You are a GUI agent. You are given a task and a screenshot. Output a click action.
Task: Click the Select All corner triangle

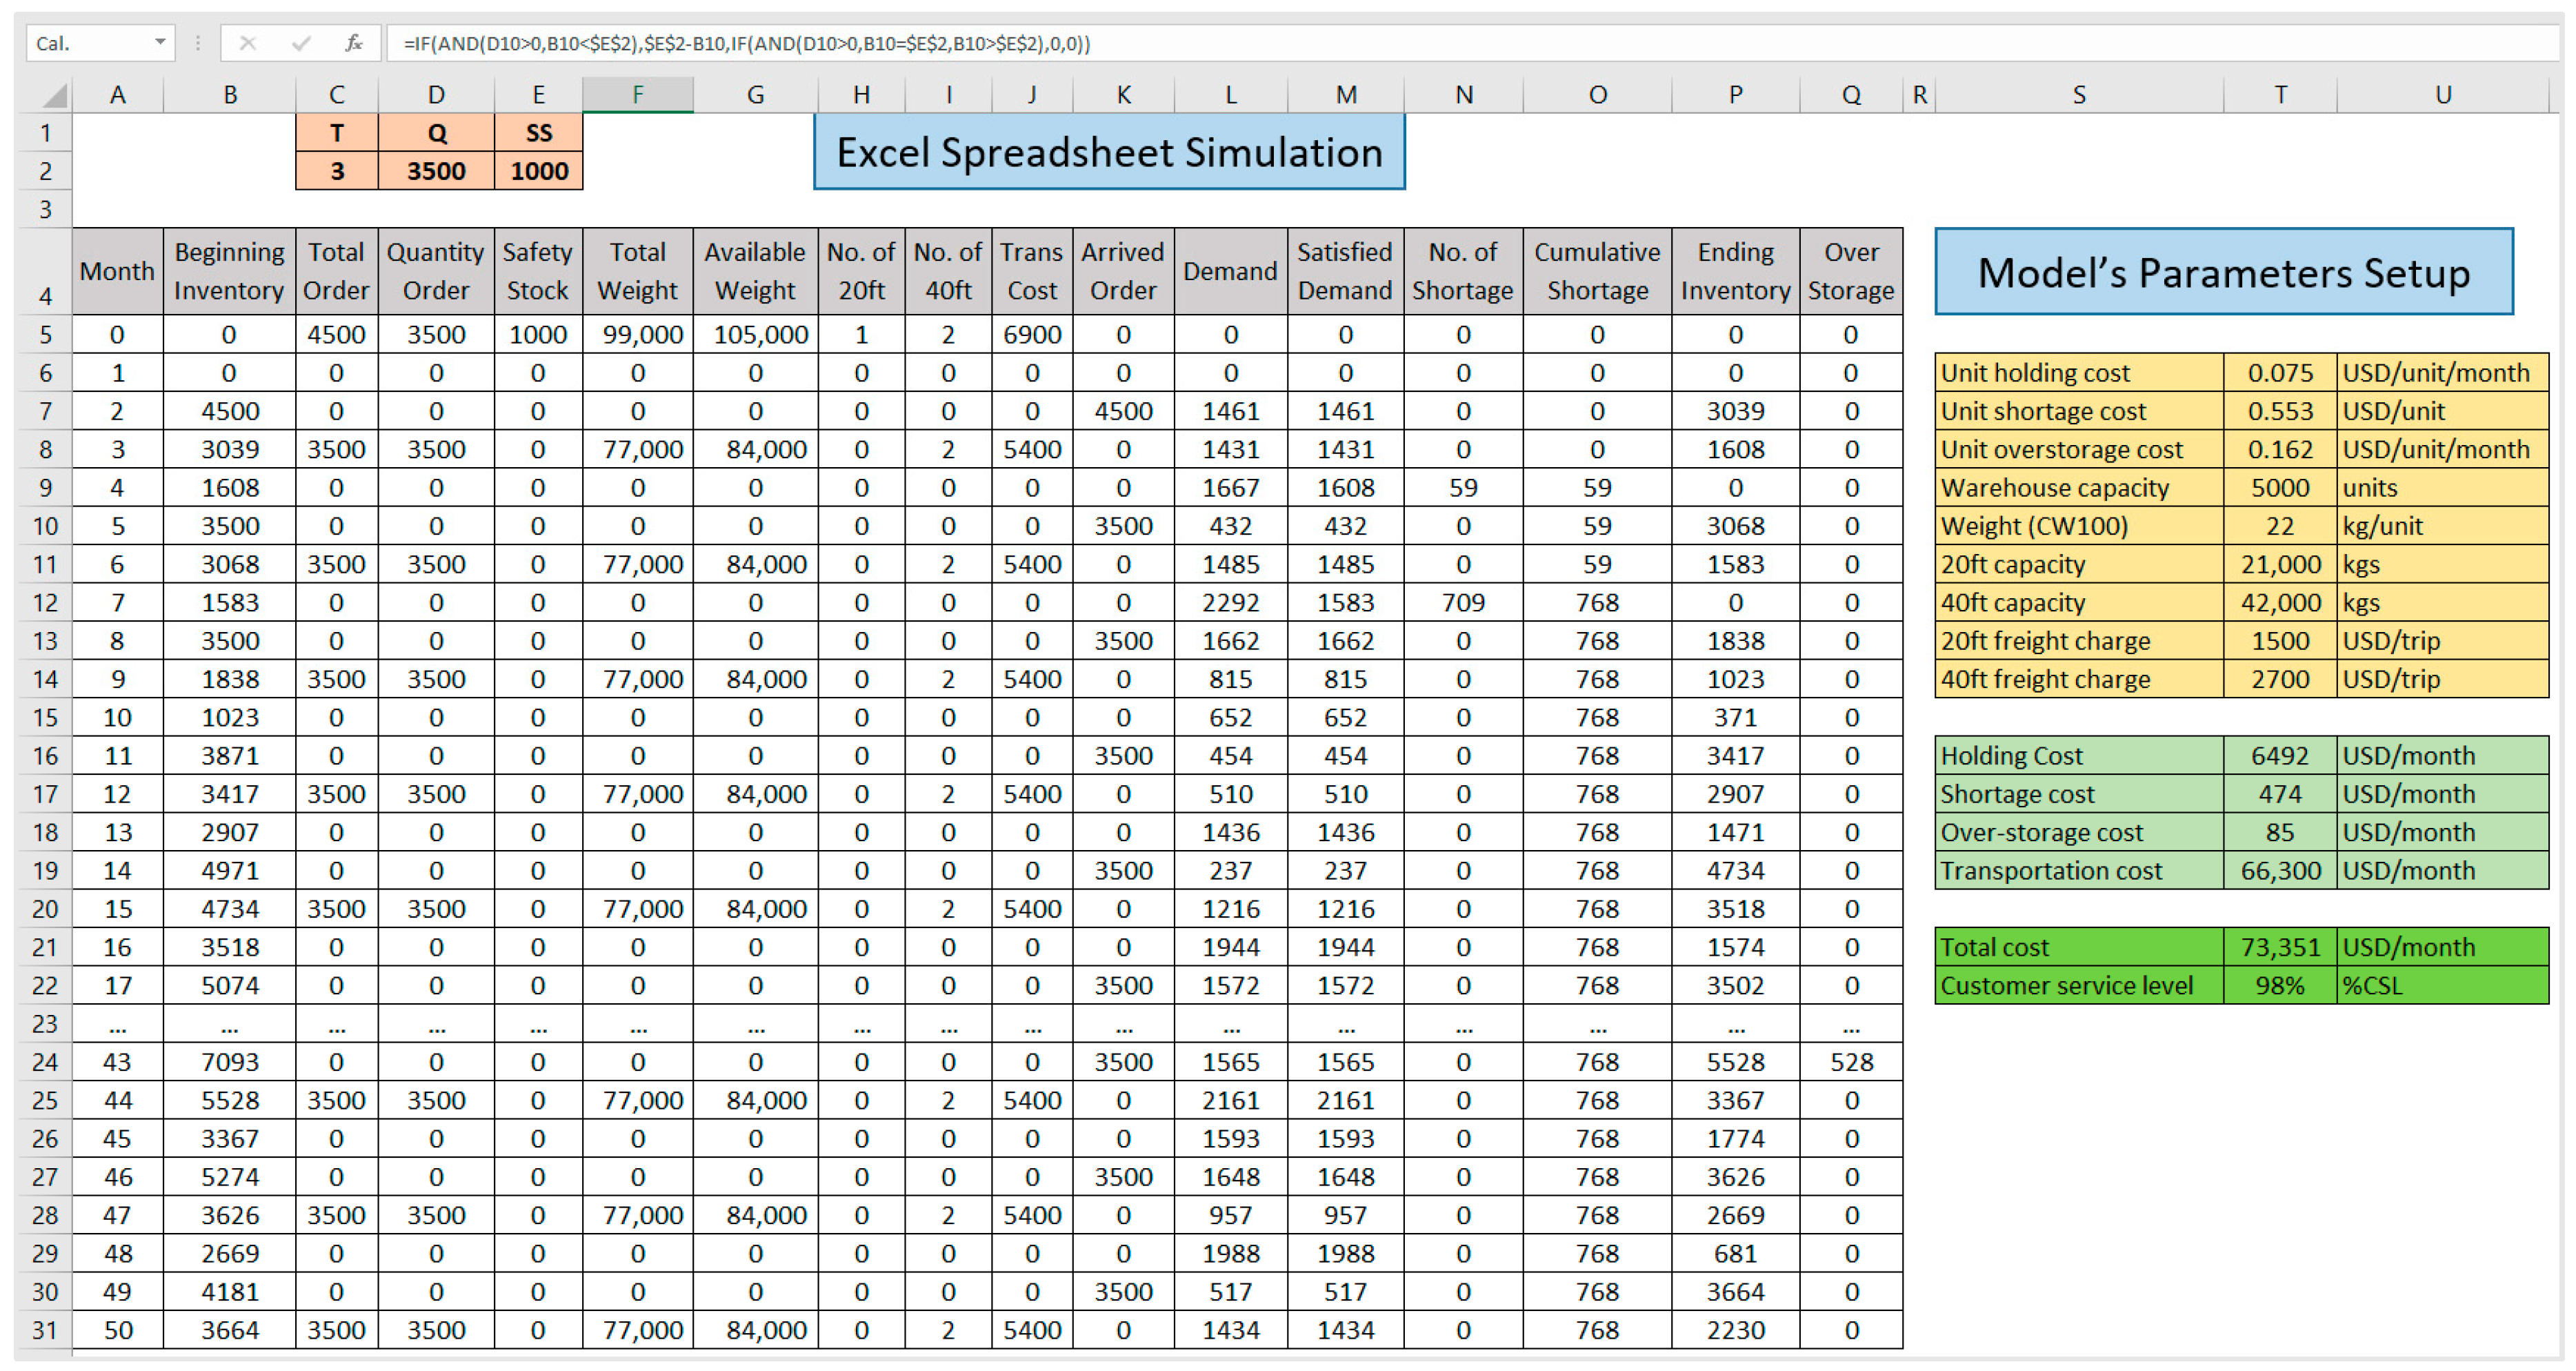[53, 95]
